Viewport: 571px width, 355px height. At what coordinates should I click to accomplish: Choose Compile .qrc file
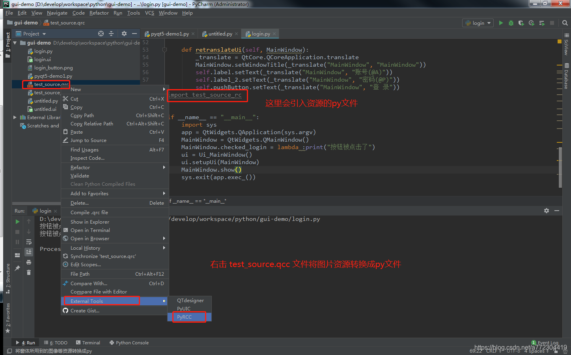pos(115,212)
